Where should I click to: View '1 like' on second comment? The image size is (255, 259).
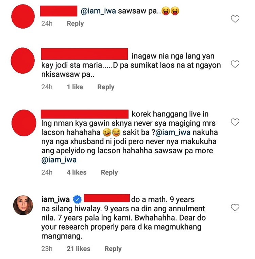pos(75,87)
